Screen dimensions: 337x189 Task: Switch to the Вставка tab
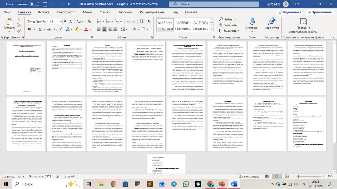tap(44, 12)
